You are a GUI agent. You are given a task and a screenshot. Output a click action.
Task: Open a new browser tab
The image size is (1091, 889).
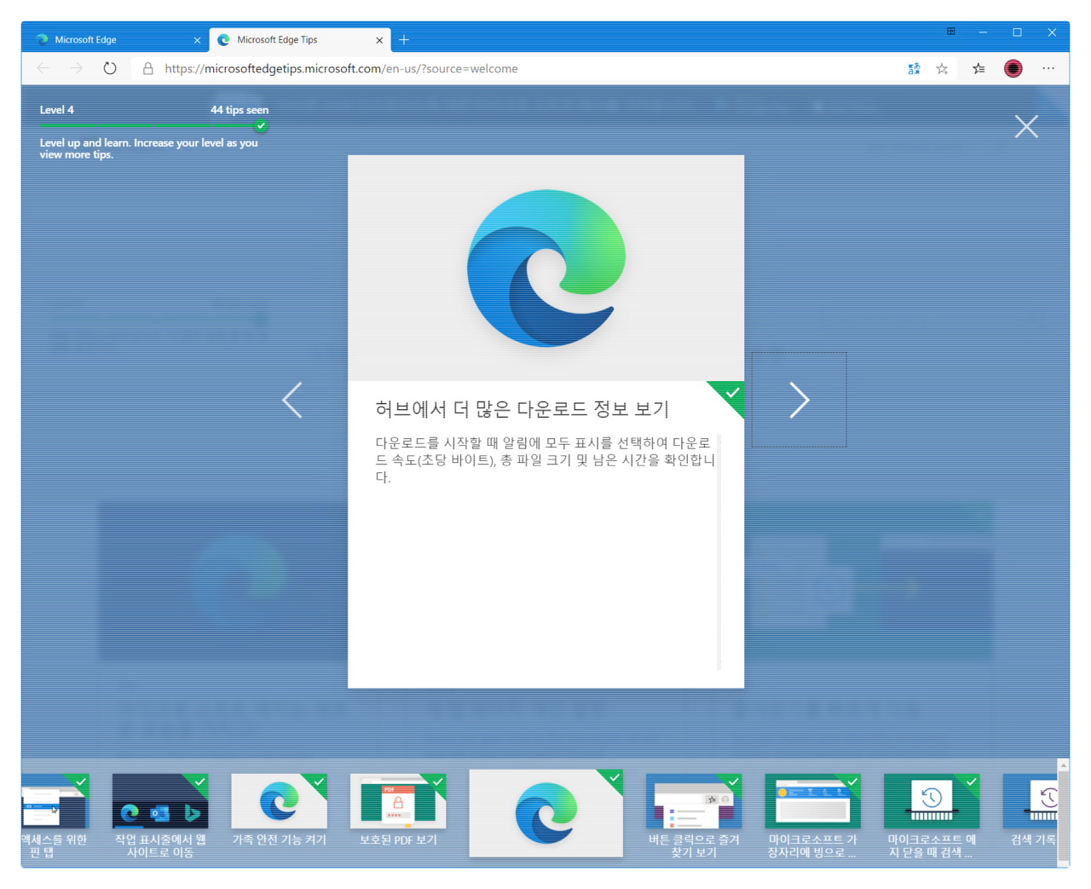pyautogui.click(x=404, y=40)
